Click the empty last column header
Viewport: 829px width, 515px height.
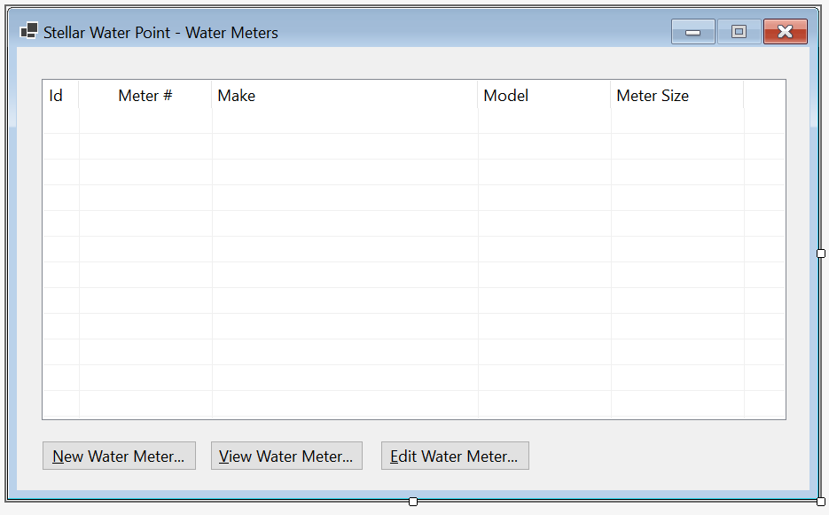click(764, 95)
